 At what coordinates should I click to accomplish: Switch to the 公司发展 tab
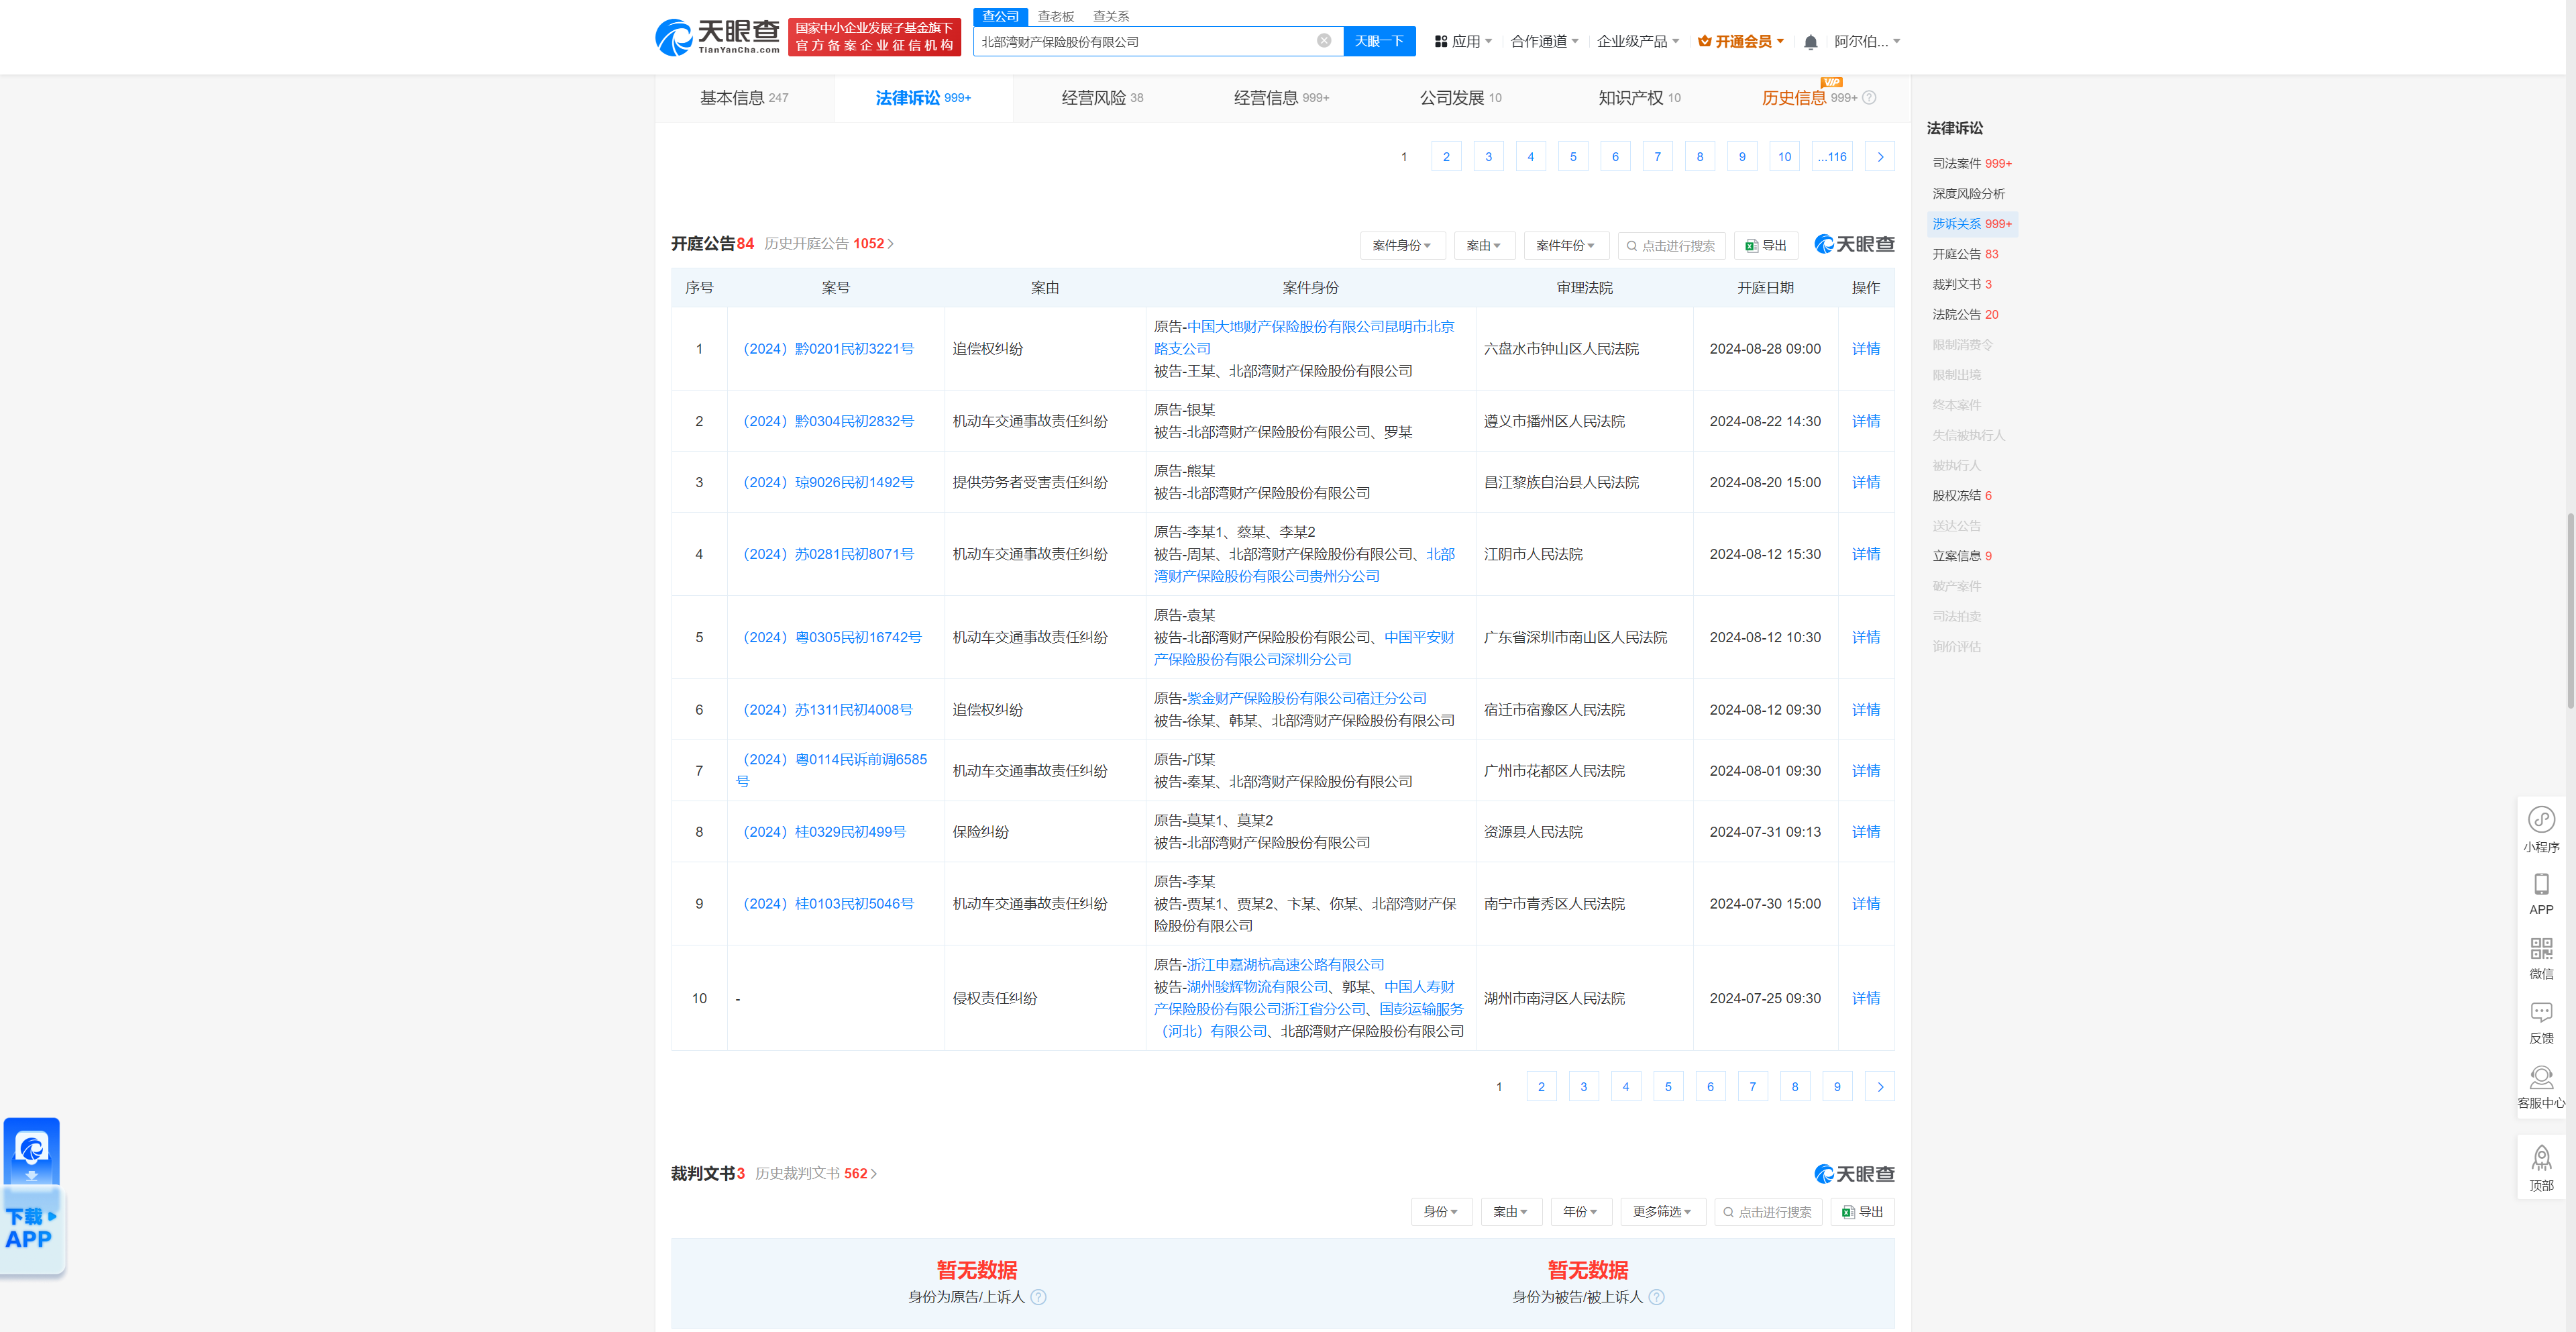pyautogui.click(x=1460, y=97)
